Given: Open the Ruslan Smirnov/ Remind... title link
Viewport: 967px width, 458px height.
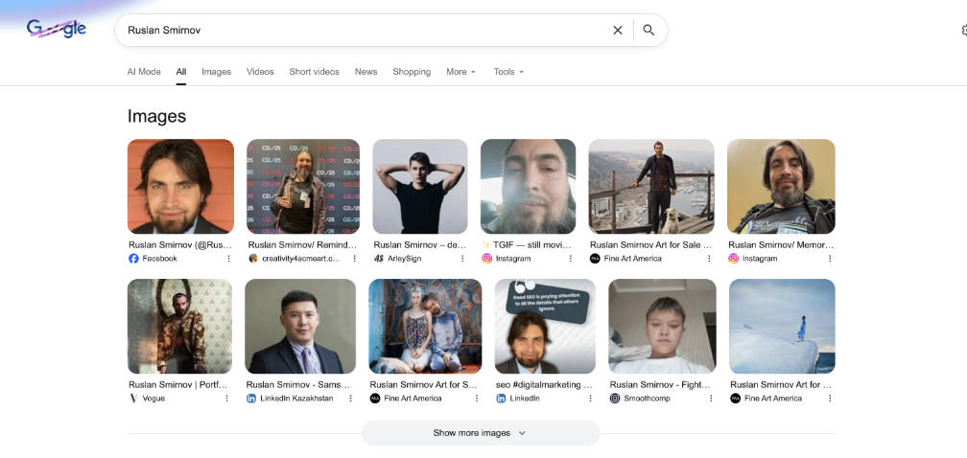Looking at the screenshot, I should pos(302,245).
